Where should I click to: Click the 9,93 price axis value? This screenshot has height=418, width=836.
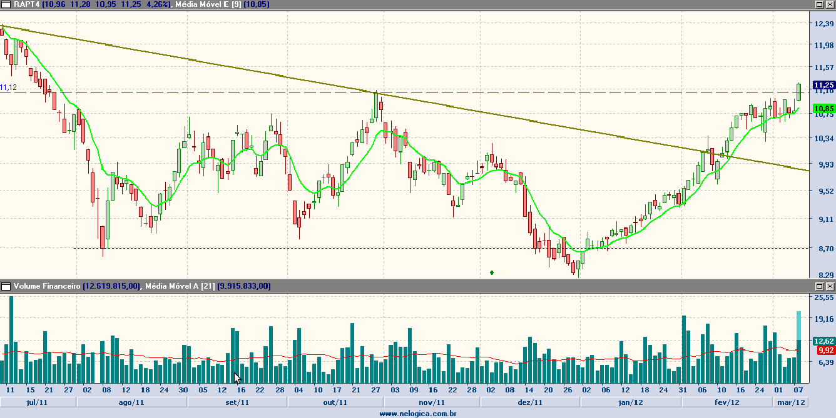(x=823, y=165)
